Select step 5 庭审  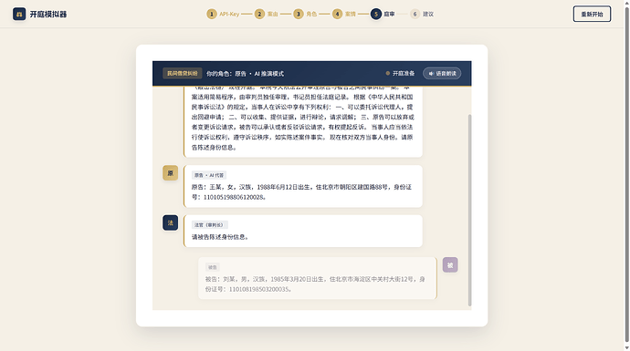click(x=383, y=14)
